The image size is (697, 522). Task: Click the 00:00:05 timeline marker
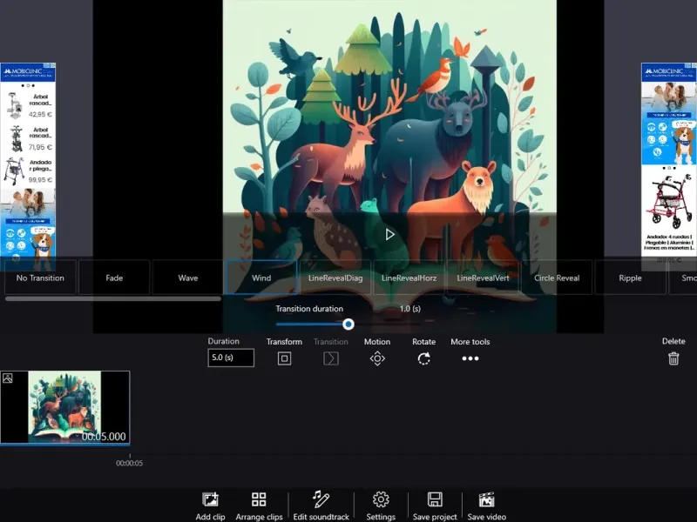129,463
